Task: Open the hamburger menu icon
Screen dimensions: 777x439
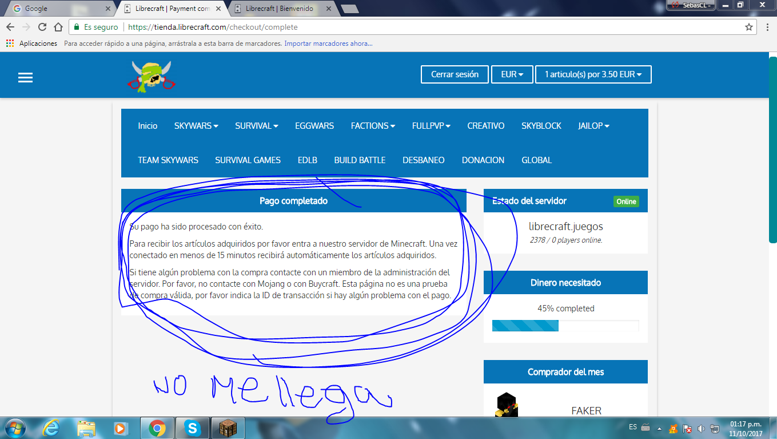Action: (25, 78)
